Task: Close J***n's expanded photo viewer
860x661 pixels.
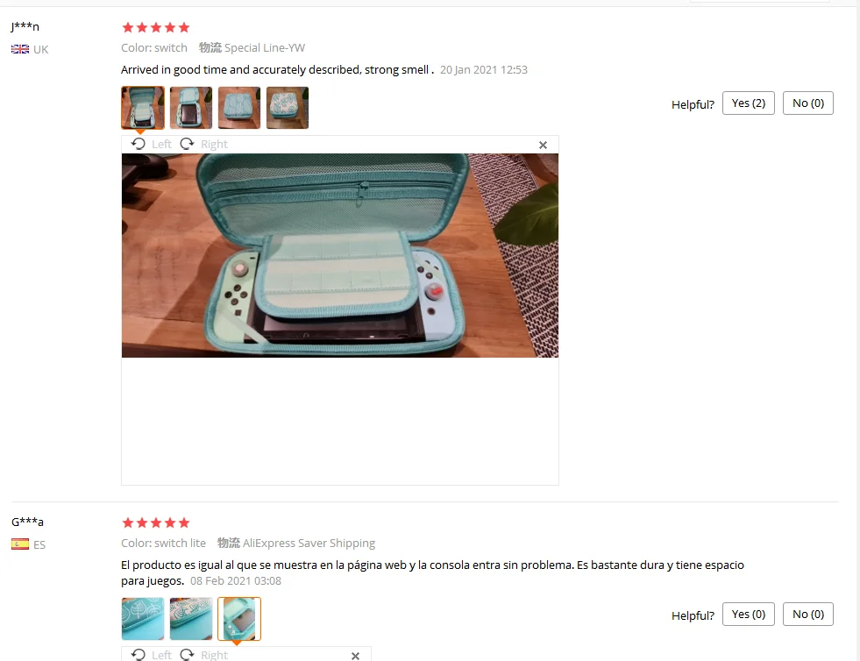Action: click(543, 145)
